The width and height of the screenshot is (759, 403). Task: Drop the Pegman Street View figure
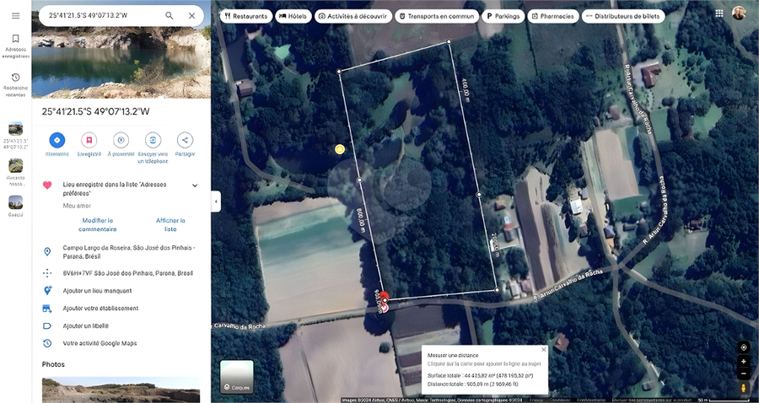coord(743,388)
